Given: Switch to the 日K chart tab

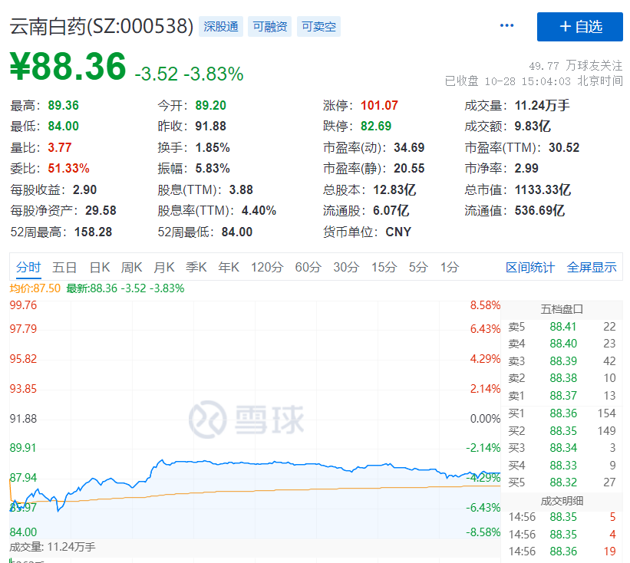Looking at the screenshot, I should (x=100, y=268).
